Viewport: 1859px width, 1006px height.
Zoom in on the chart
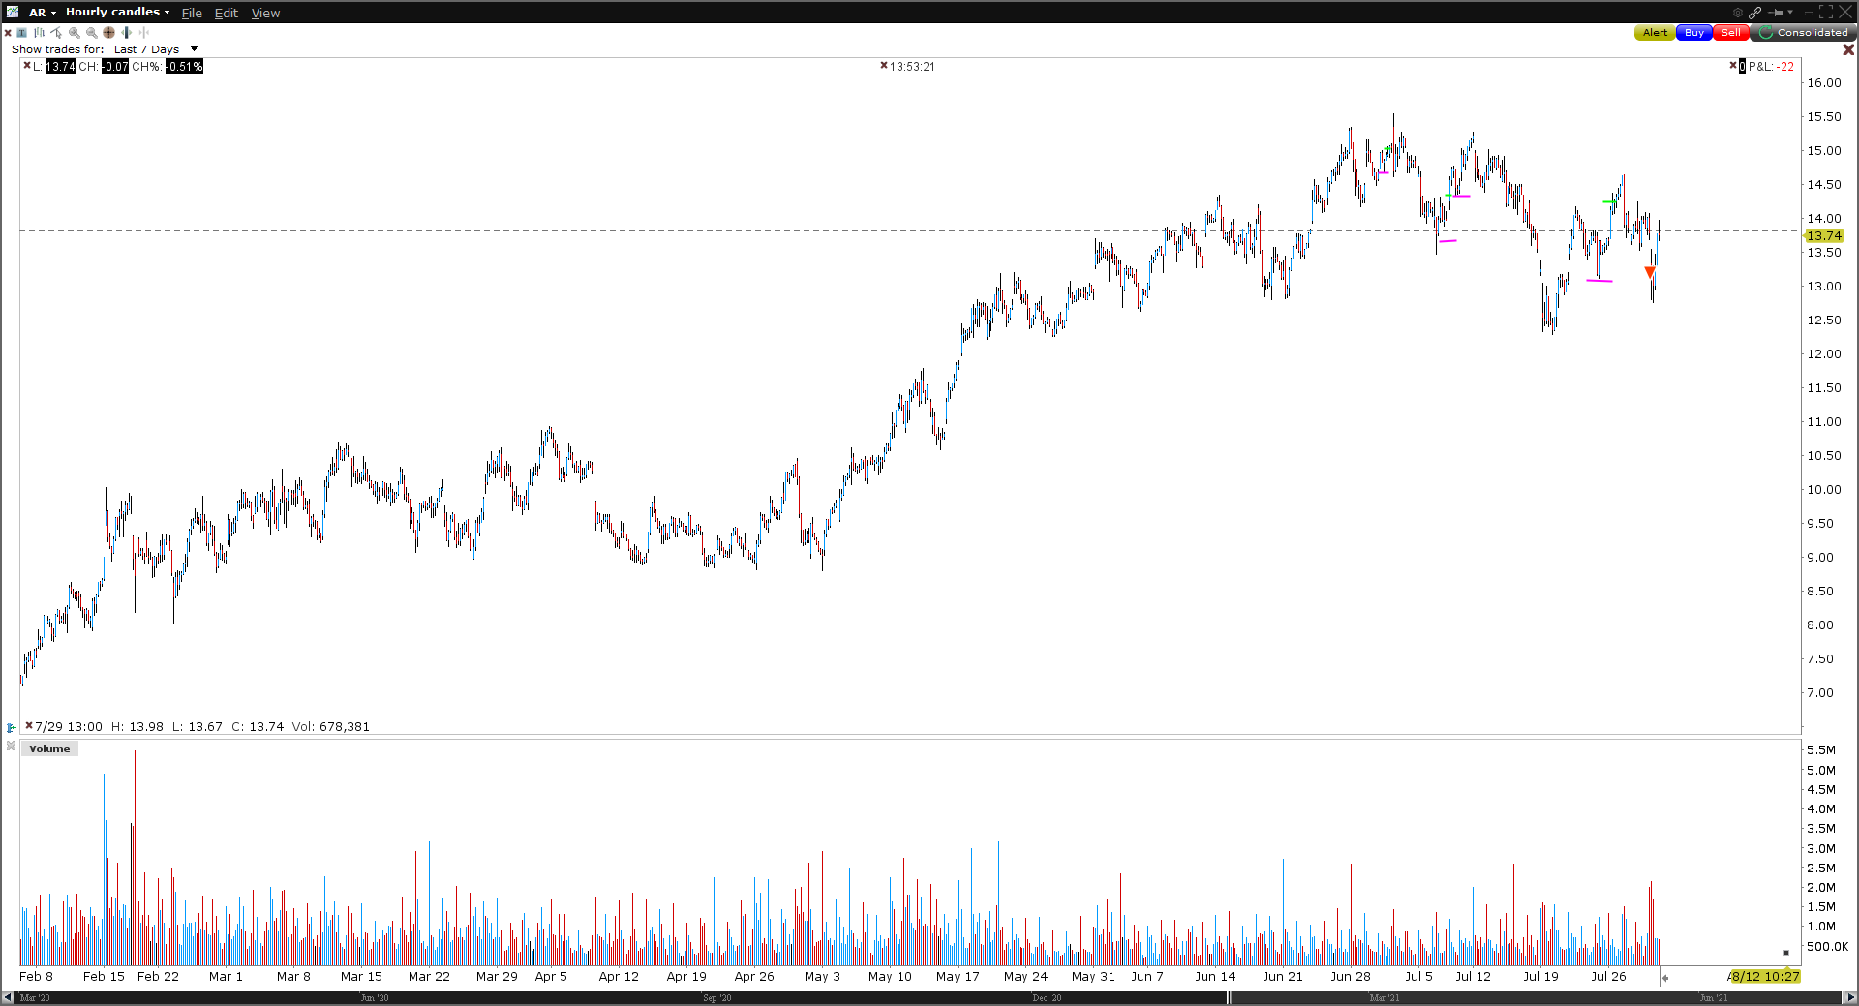click(75, 33)
